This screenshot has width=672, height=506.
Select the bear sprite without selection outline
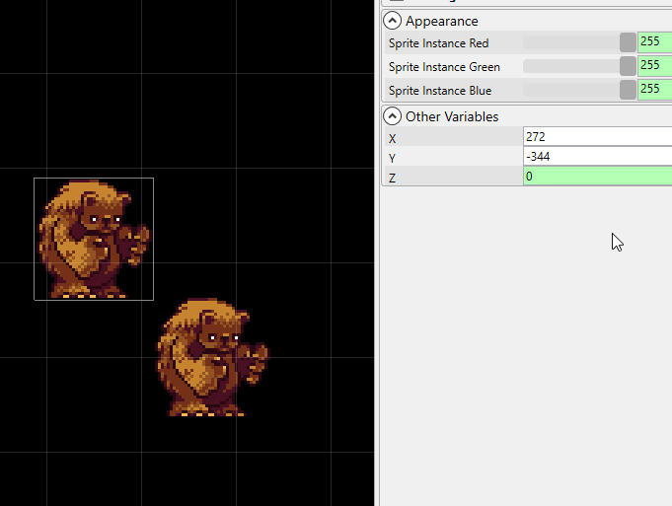tap(210, 357)
